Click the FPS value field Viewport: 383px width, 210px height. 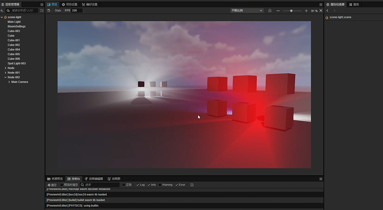point(77,11)
